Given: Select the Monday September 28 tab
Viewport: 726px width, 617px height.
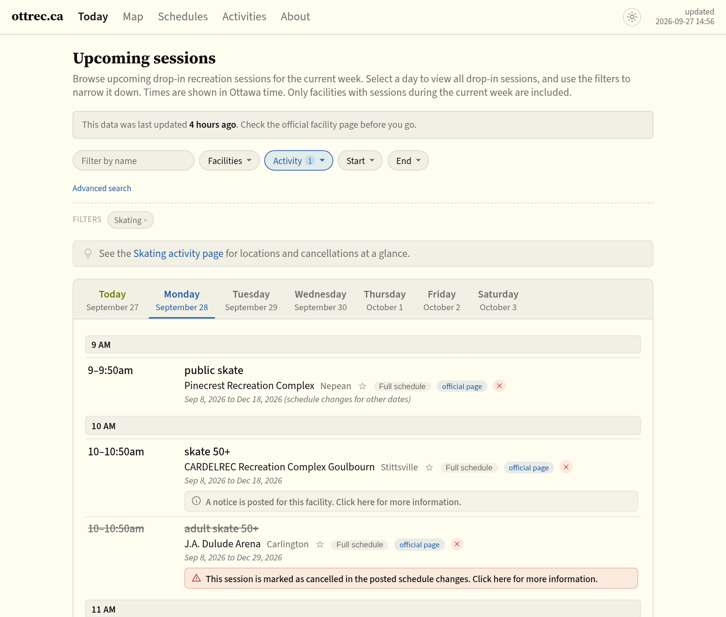Looking at the screenshot, I should [182, 300].
